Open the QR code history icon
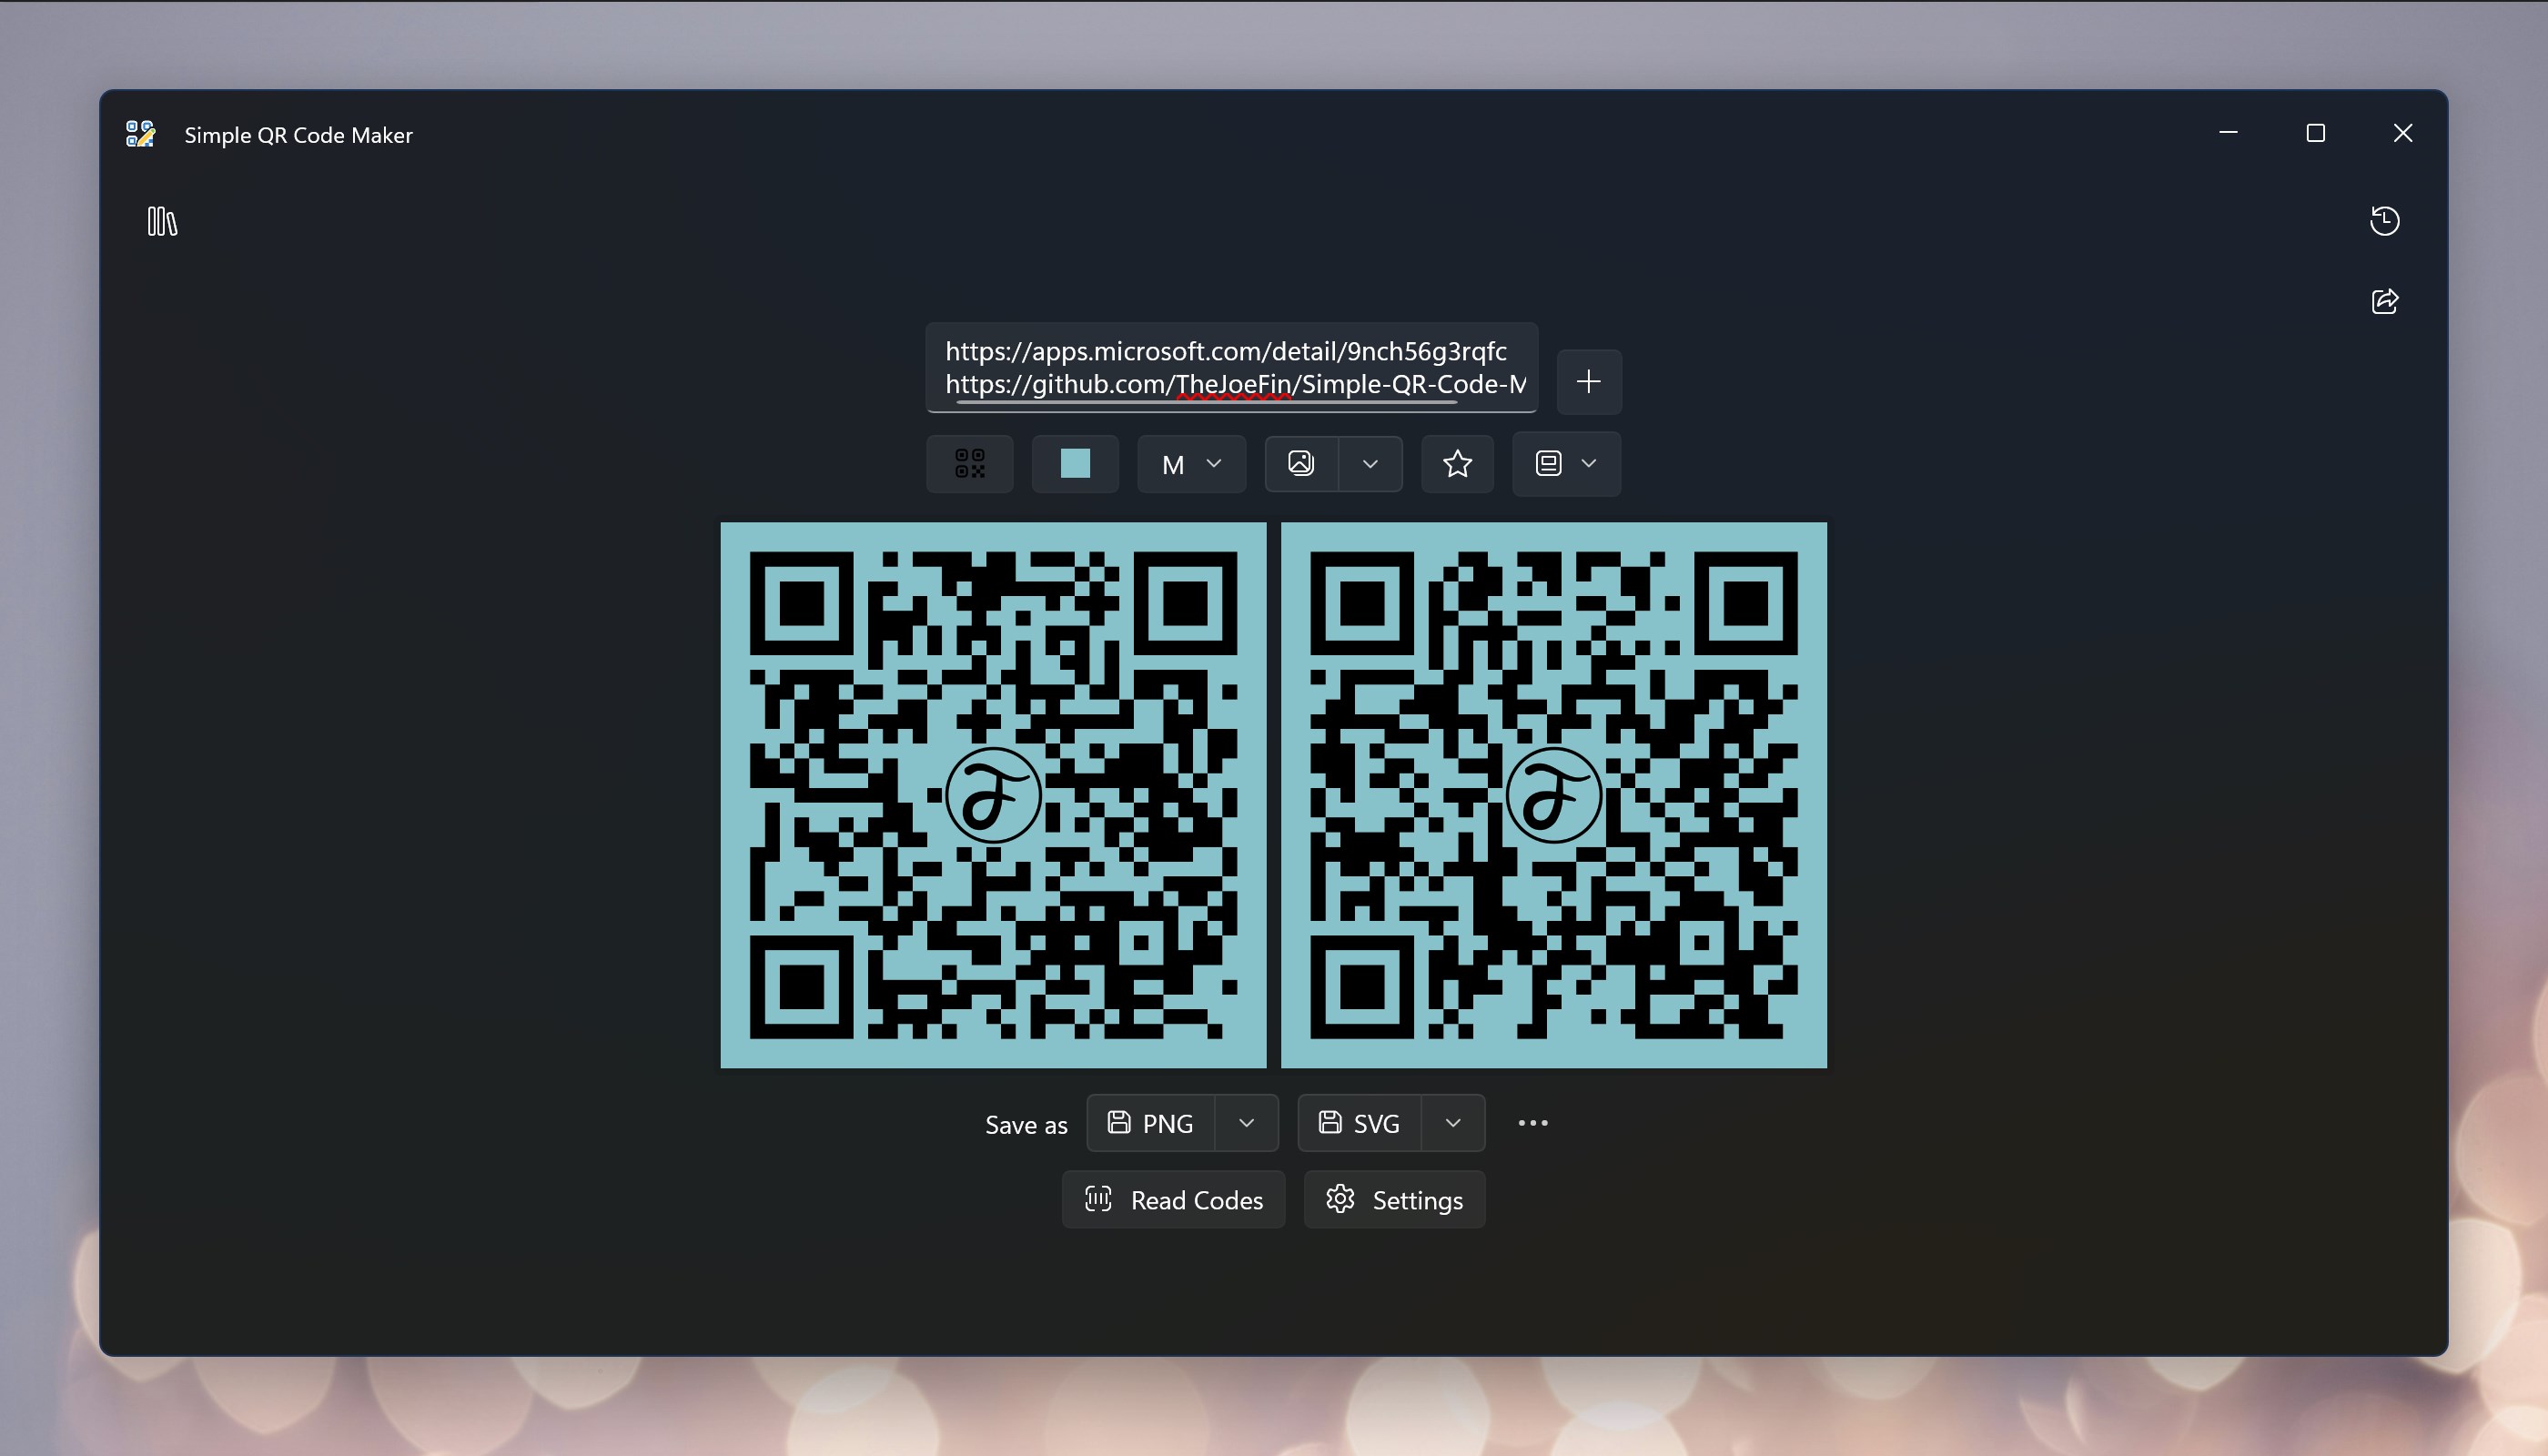 pos(2384,221)
